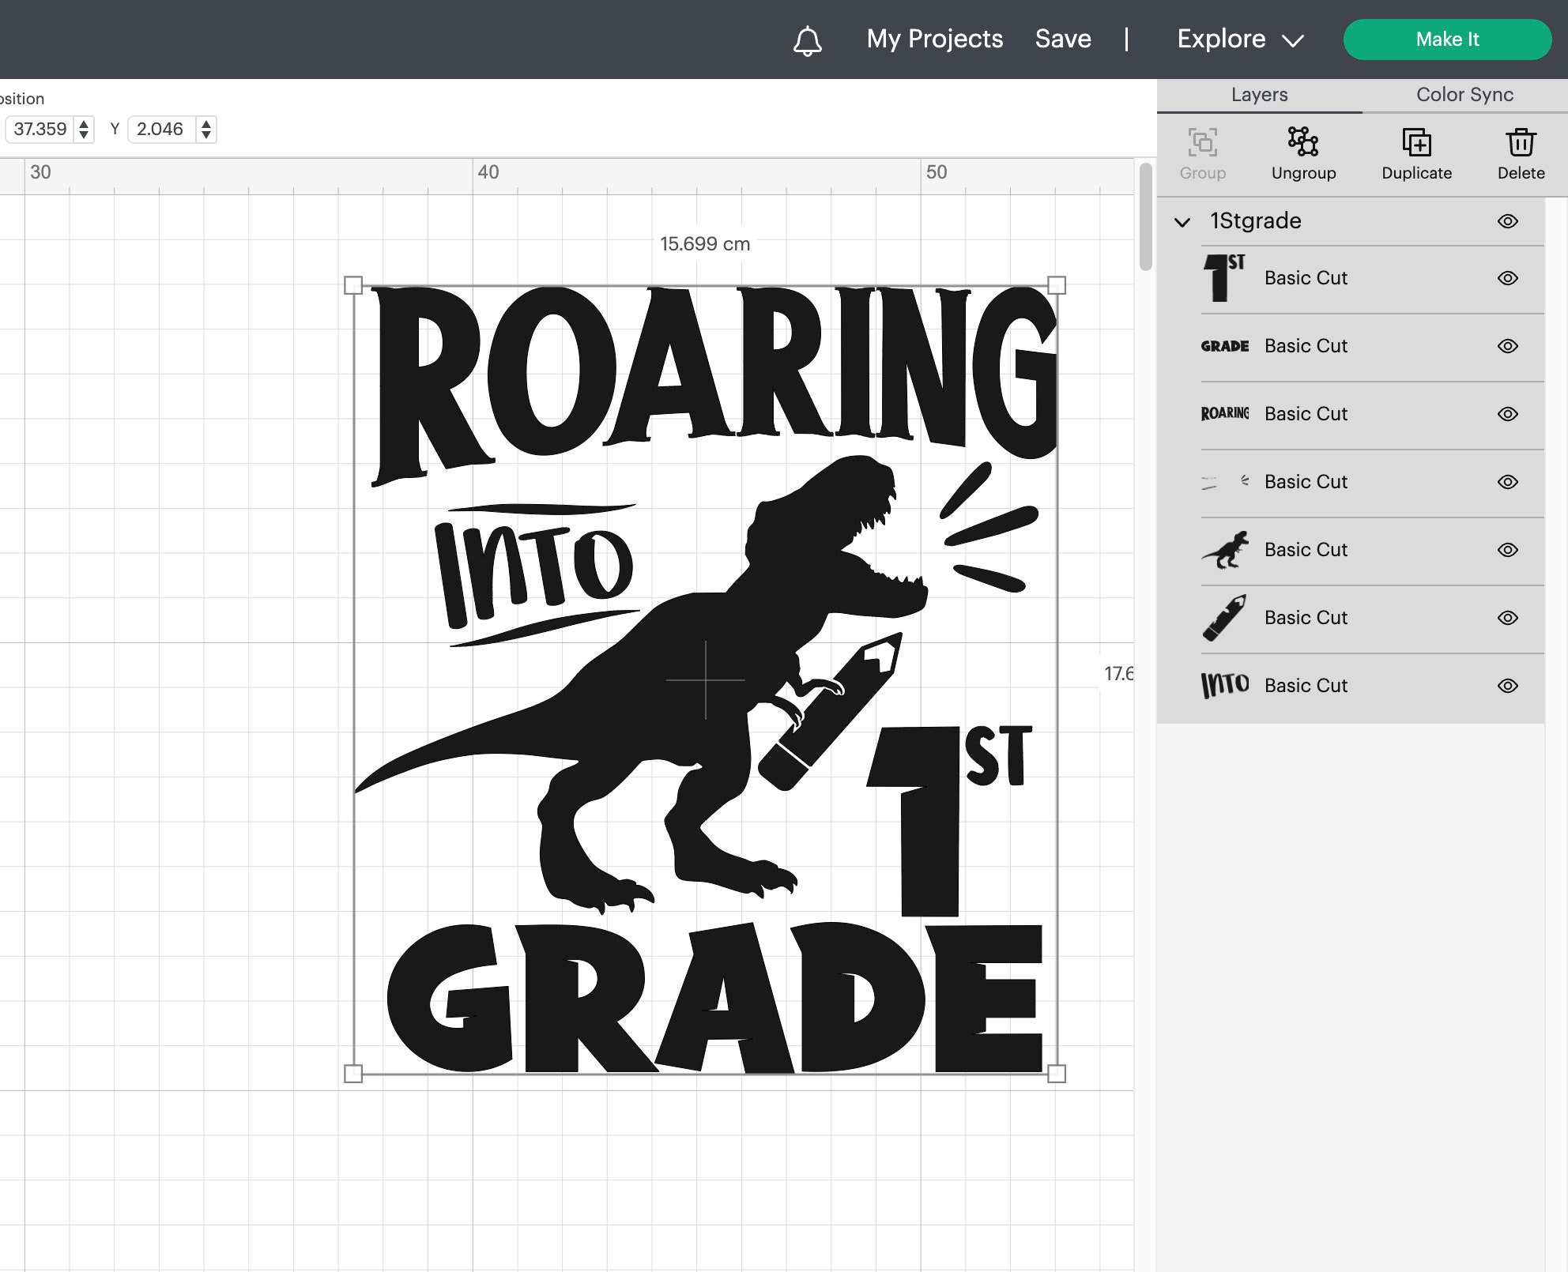
Task: Collapse the 1Stgrade group
Action: pyautogui.click(x=1182, y=222)
